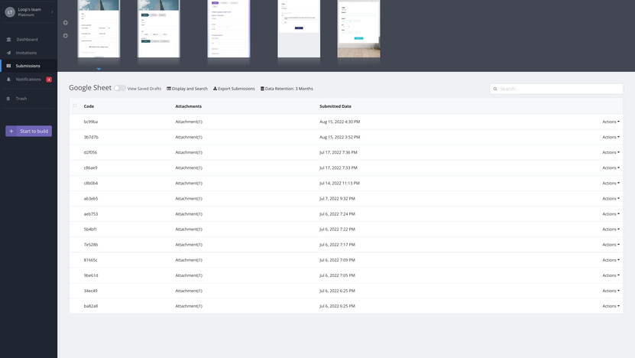
Task: Expand Actions dropdown for submission bc99ba
Action: (x=611, y=122)
